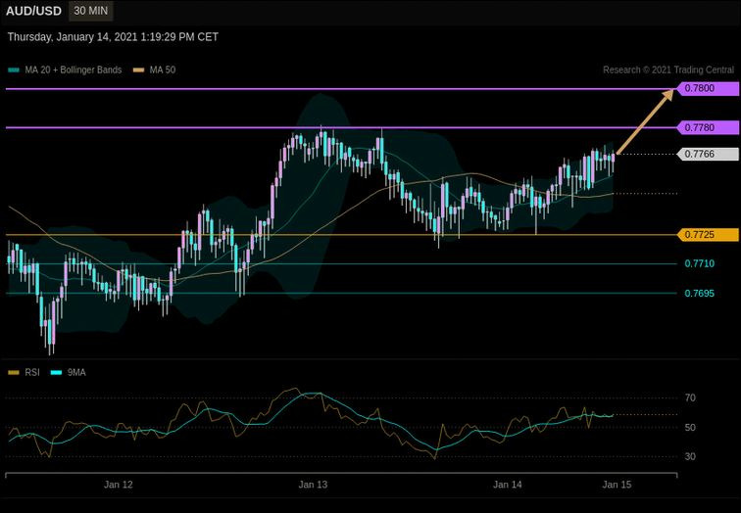Image resolution: width=741 pixels, height=513 pixels.
Task: Click the 0.7766 current price tag
Action: [708, 154]
